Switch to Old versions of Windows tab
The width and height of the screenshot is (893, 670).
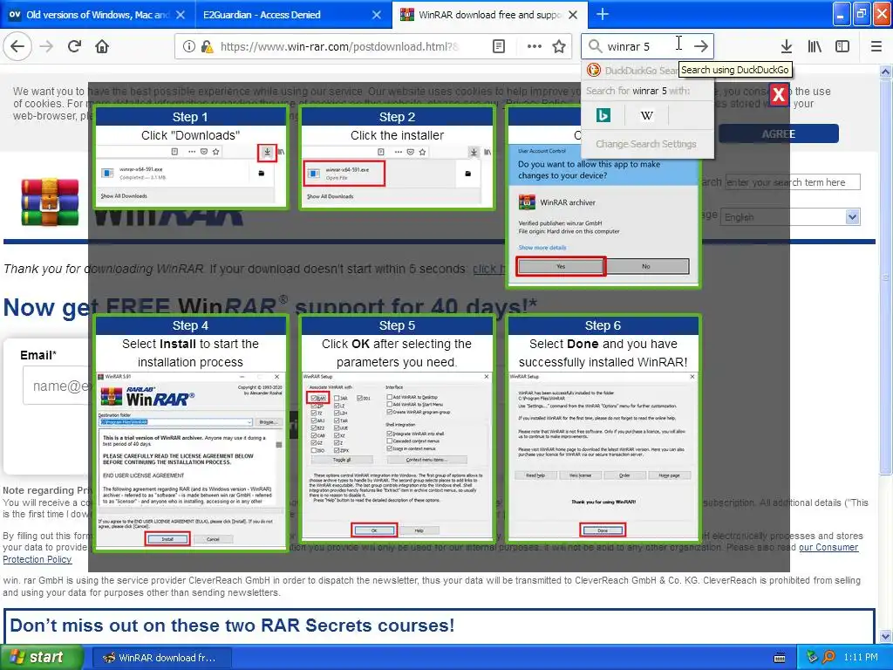[x=97, y=15]
